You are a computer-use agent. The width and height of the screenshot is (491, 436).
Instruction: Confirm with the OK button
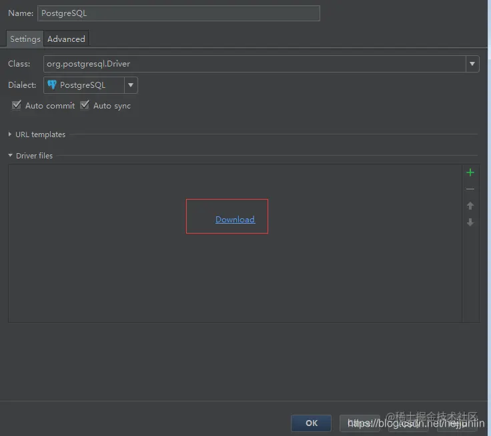pos(312,423)
